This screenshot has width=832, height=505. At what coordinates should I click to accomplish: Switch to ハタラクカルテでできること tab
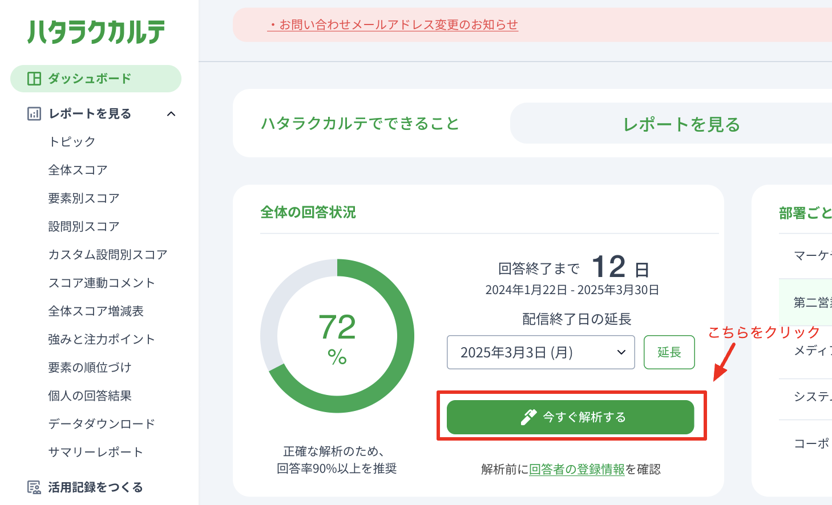pyautogui.click(x=360, y=124)
